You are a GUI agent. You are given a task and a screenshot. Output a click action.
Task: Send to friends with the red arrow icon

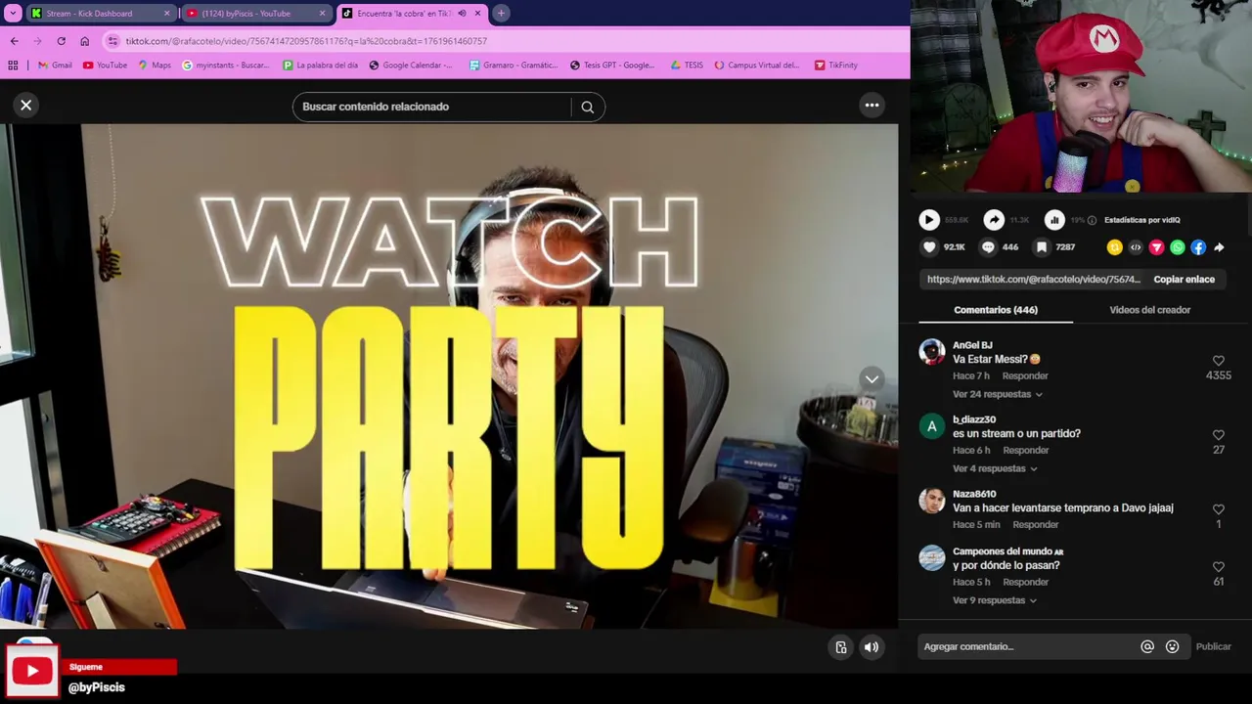point(1156,247)
